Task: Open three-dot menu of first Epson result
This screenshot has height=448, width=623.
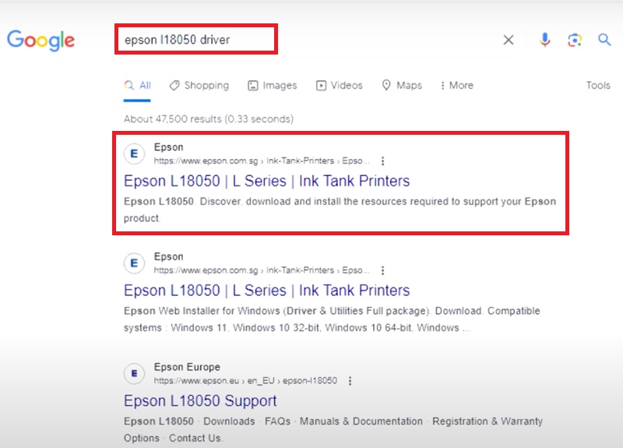Action: pos(382,161)
